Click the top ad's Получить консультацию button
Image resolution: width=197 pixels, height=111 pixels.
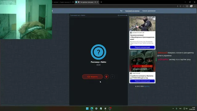point(142,47)
